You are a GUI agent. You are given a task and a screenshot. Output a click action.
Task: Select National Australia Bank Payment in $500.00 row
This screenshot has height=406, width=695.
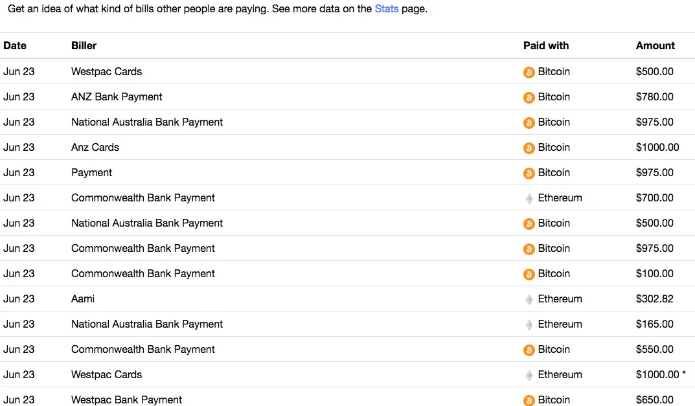(x=147, y=223)
